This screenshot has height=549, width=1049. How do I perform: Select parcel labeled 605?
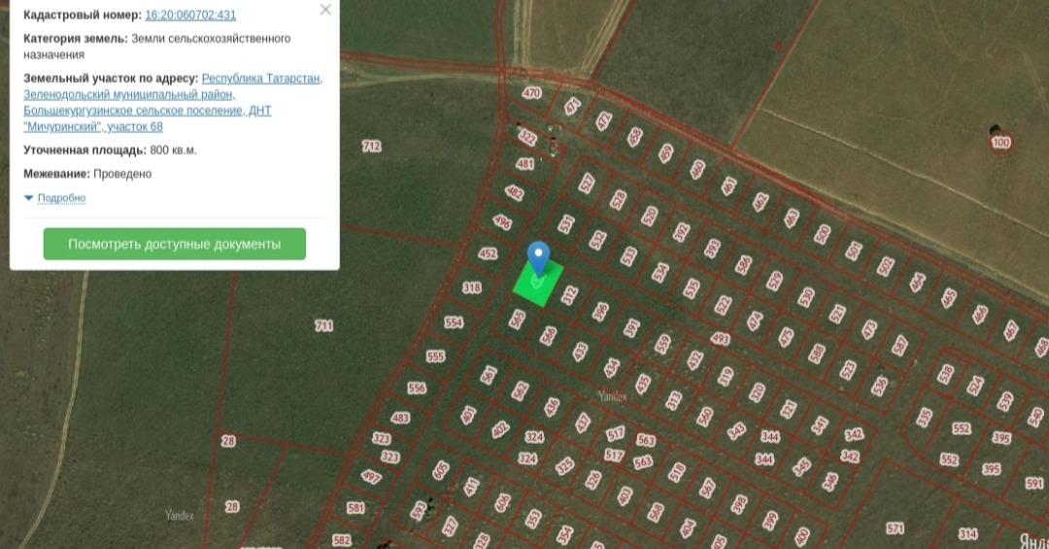click(x=440, y=470)
